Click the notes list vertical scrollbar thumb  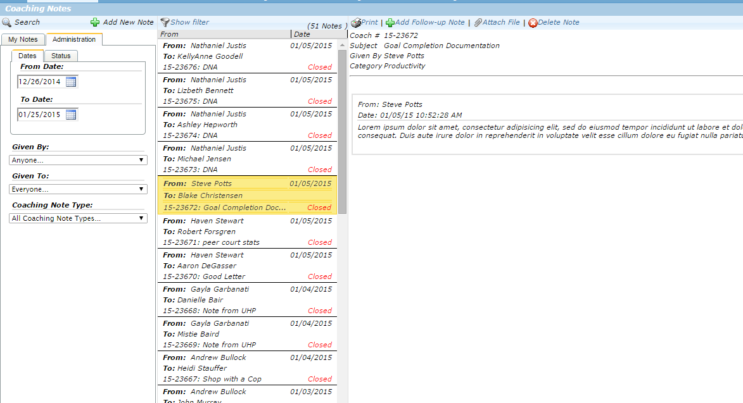[x=342, y=127]
